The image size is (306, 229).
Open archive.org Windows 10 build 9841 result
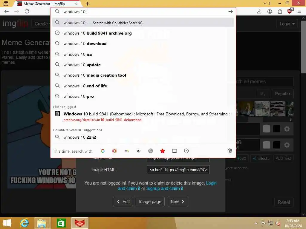(x=143, y=117)
